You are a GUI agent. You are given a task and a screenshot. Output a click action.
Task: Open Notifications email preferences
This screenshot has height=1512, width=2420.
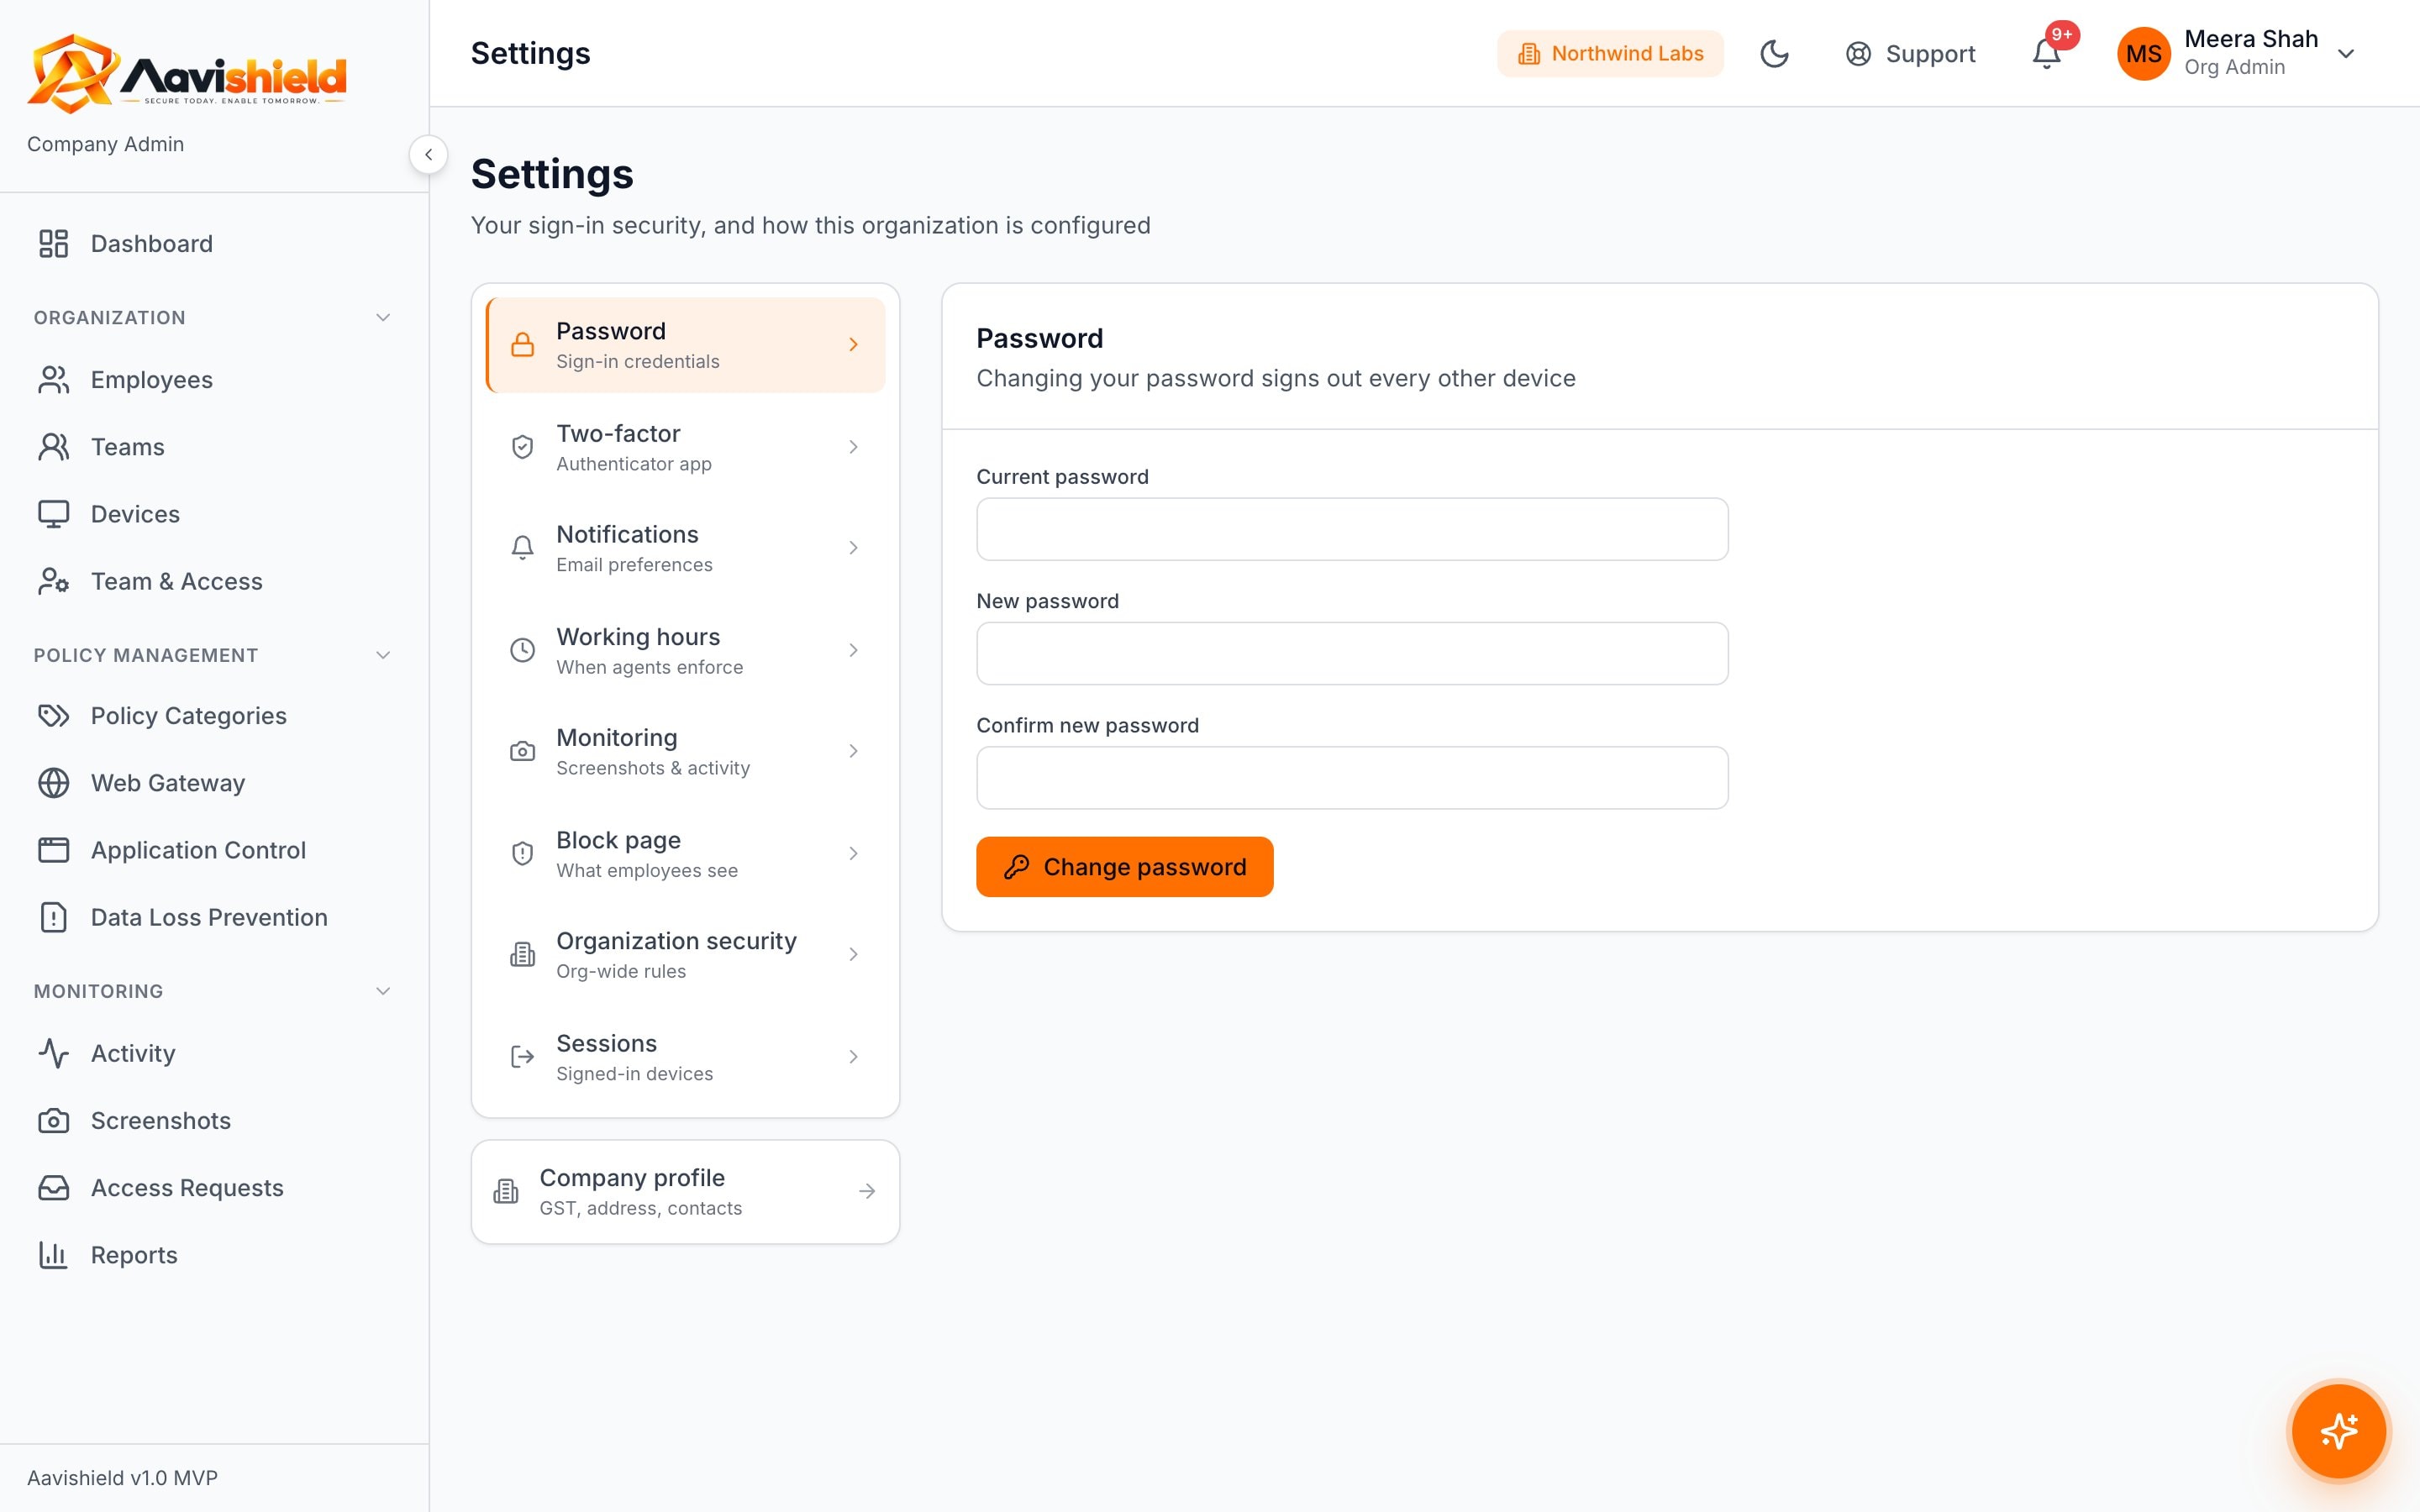pyautogui.click(x=686, y=548)
